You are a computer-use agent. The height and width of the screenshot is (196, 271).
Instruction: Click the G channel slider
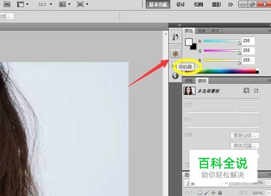tap(222, 51)
